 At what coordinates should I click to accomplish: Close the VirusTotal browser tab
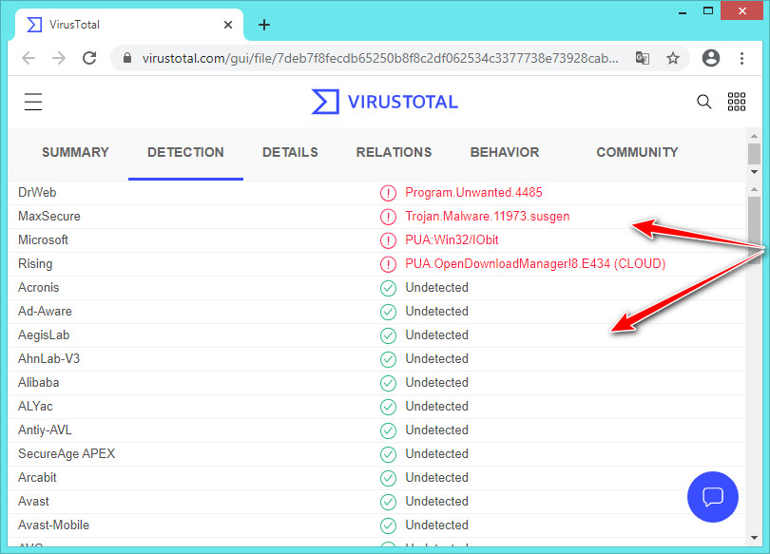[x=228, y=25]
